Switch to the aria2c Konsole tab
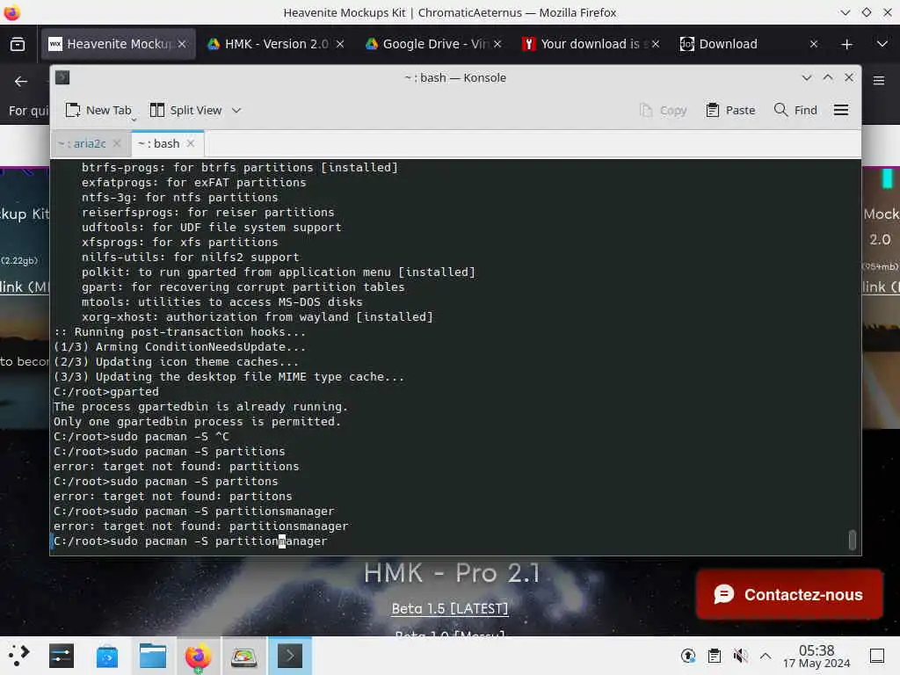The height and width of the screenshot is (675, 900). 82,143
